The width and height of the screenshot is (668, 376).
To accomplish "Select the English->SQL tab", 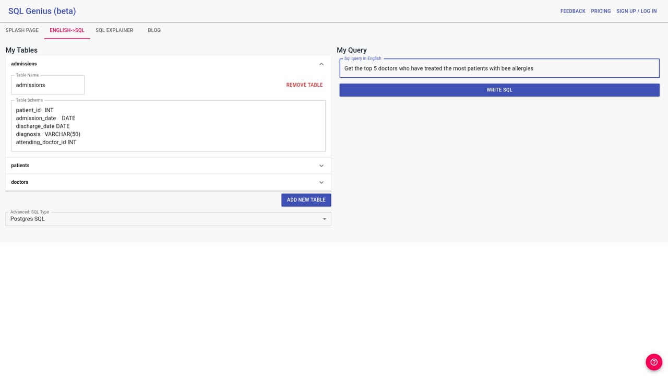I will [67, 30].
